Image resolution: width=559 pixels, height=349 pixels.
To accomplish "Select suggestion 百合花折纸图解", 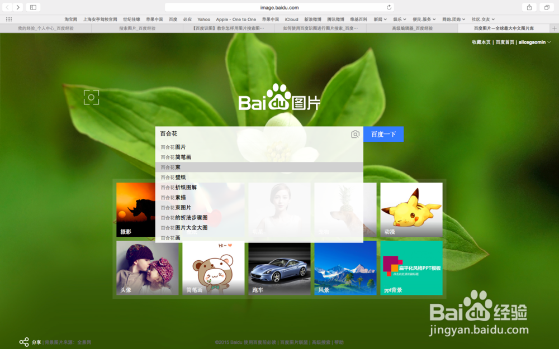I will [x=259, y=187].
